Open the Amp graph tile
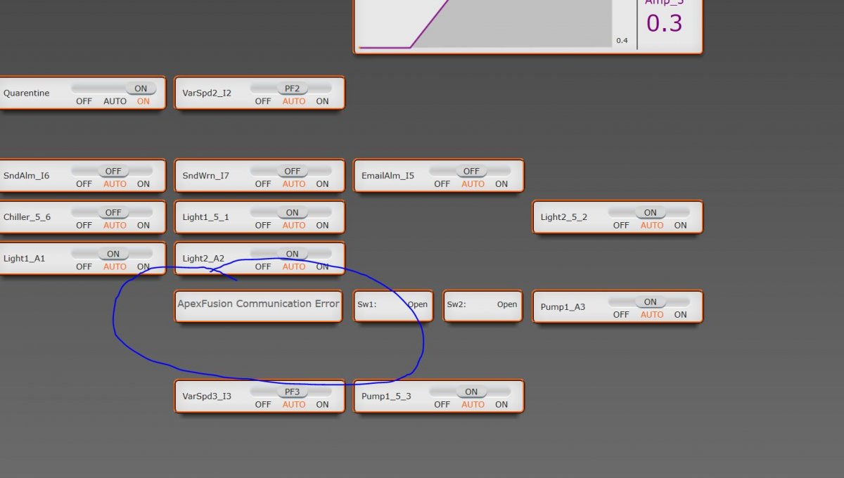This screenshot has height=478, width=844. (x=527, y=25)
